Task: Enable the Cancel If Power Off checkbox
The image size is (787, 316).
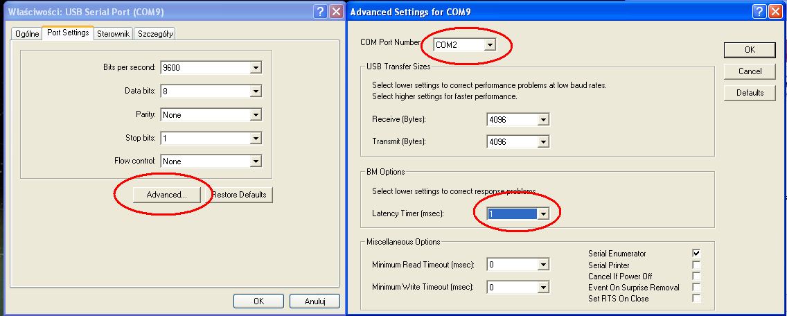Action: click(696, 276)
